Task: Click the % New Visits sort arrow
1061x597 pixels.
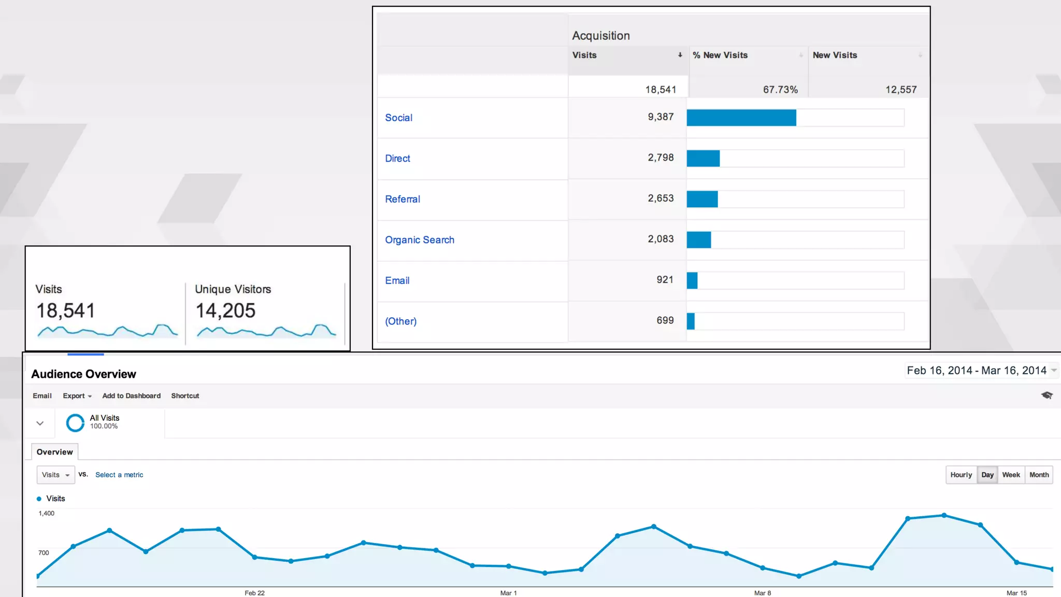Action: point(800,55)
